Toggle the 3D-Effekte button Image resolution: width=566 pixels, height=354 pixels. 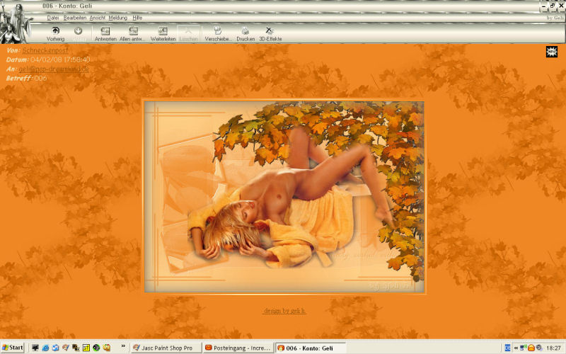[x=270, y=34]
